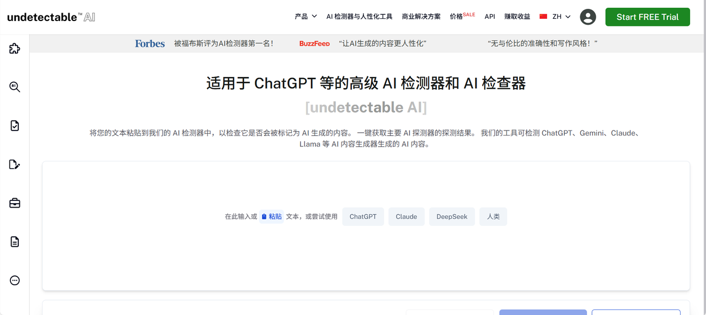Open the user profile avatar icon
Screen dimensions: 706x315
tap(588, 17)
